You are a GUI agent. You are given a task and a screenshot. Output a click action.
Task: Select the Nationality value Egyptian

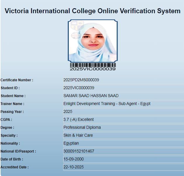pos(71,143)
